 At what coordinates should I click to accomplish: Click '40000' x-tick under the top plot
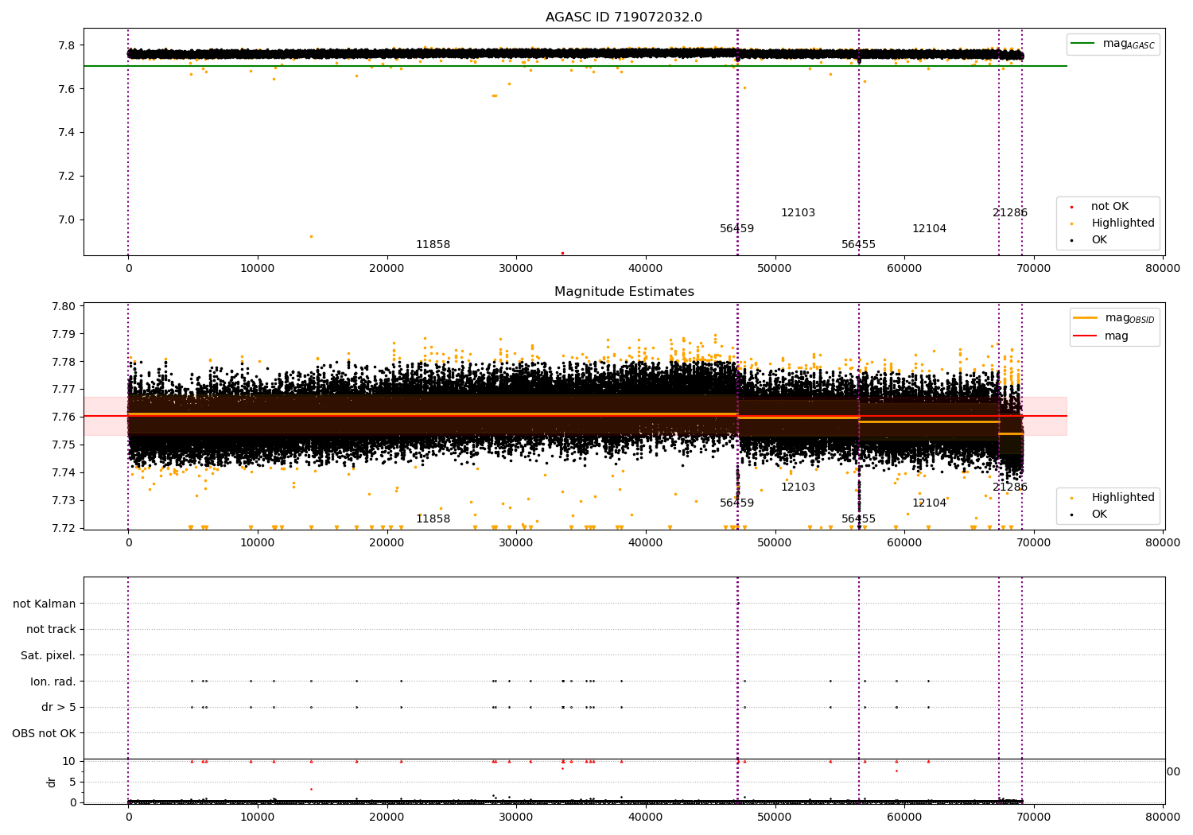[x=645, y=269]
